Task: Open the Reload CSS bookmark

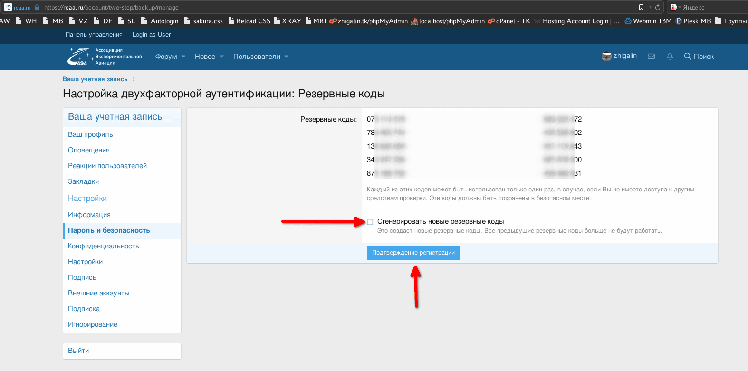Action: (x=249, y=21)
